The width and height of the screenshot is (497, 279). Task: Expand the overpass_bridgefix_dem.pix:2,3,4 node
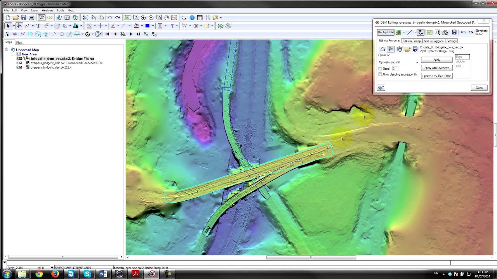pyautogui.click(x=17, y=67)
